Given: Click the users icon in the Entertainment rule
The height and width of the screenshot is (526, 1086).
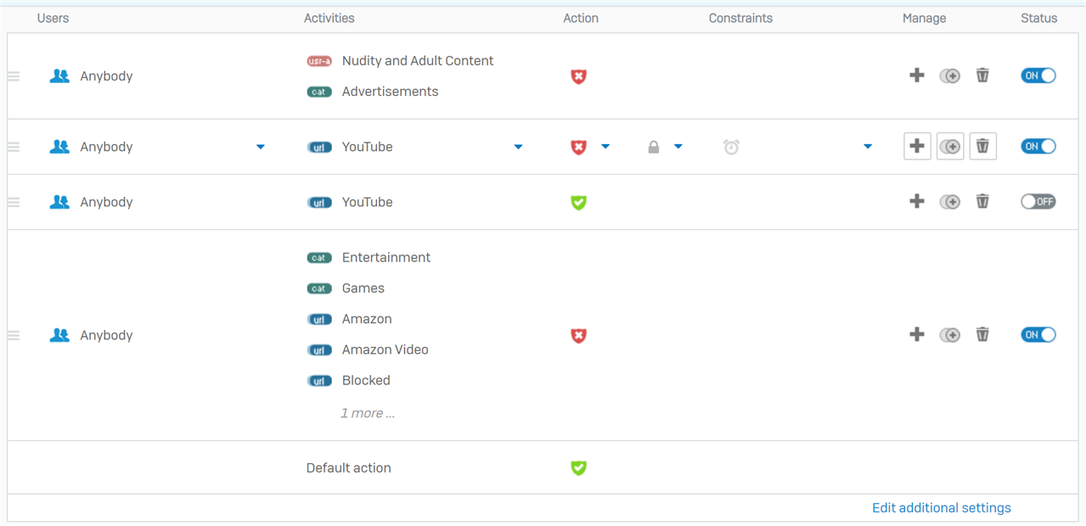Looking at the screenshot, I should (59, 335).
